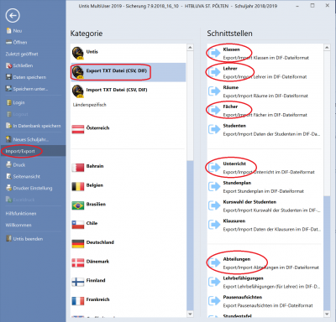Click the Finnland flag icon

coord(78,282)
